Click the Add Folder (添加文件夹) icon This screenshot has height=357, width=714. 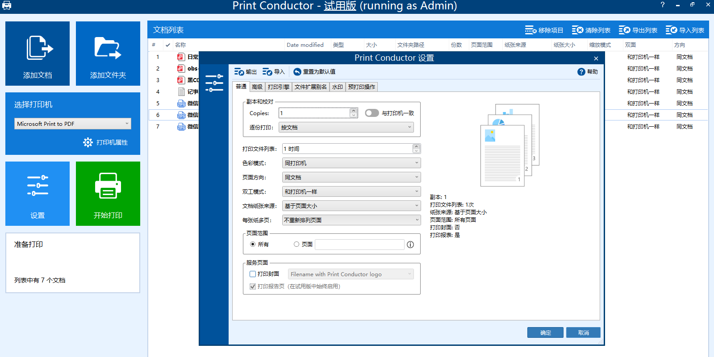pos(108,48)
